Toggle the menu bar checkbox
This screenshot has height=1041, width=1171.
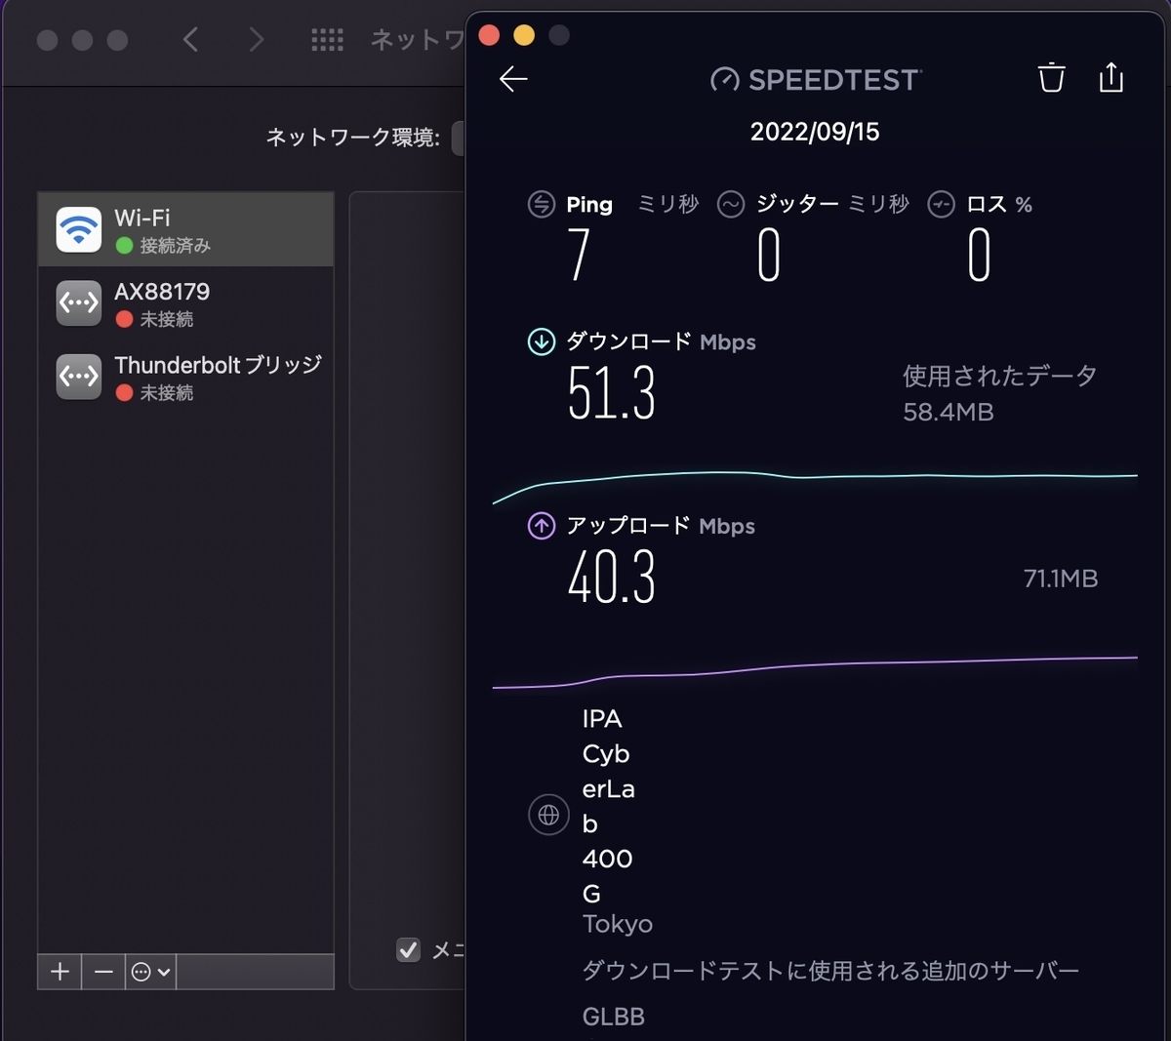click(x=408, y=949)
